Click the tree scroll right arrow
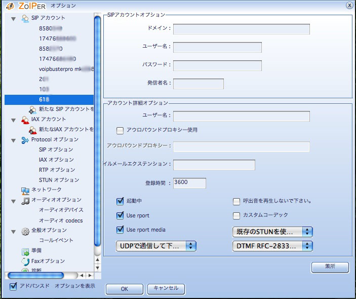Screen dimensions: 356x299 coord(90,275)
